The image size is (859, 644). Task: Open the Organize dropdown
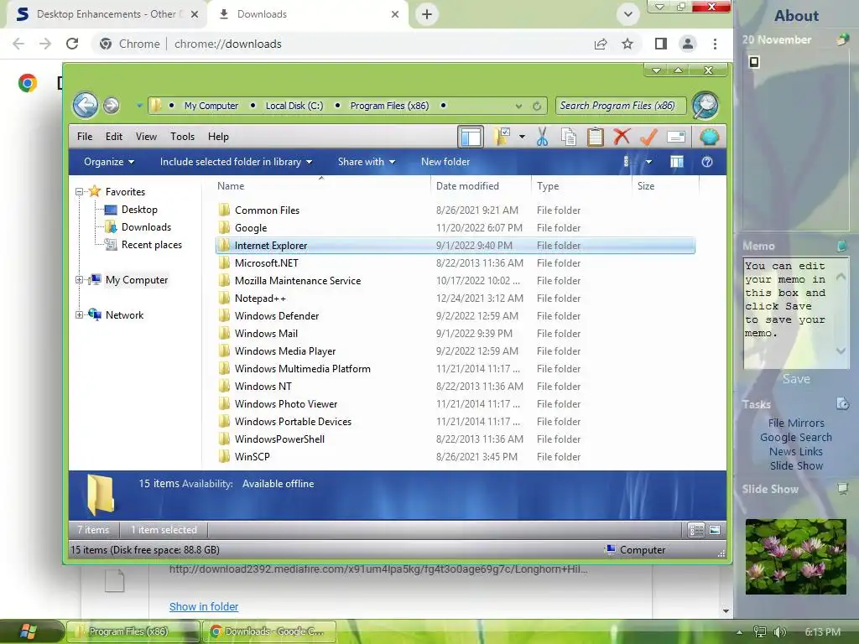(x=109, y=162)
